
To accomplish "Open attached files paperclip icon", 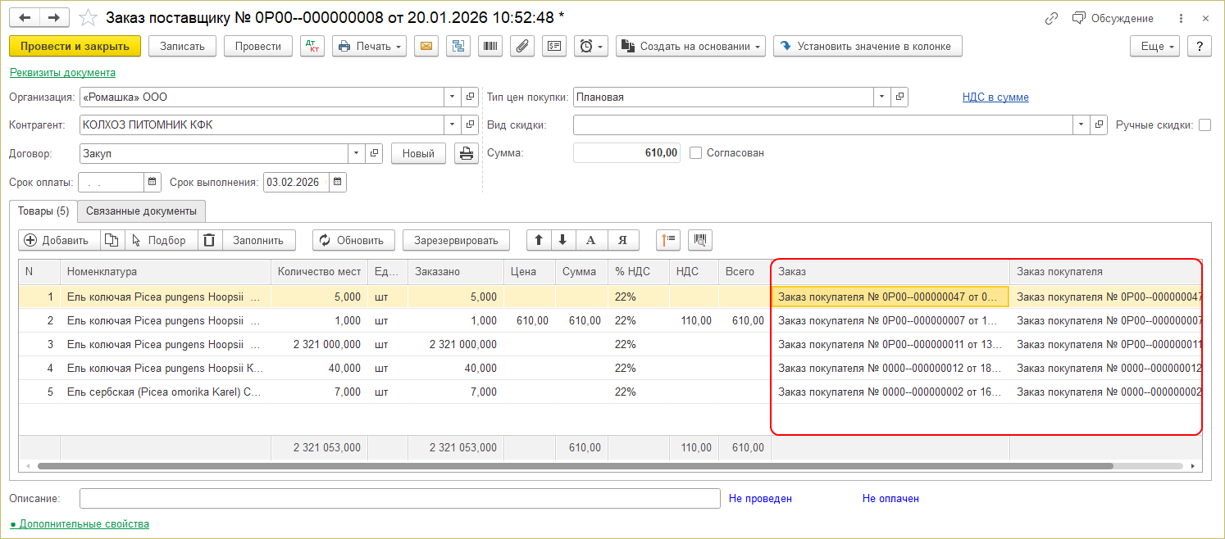I will [522, 47].
